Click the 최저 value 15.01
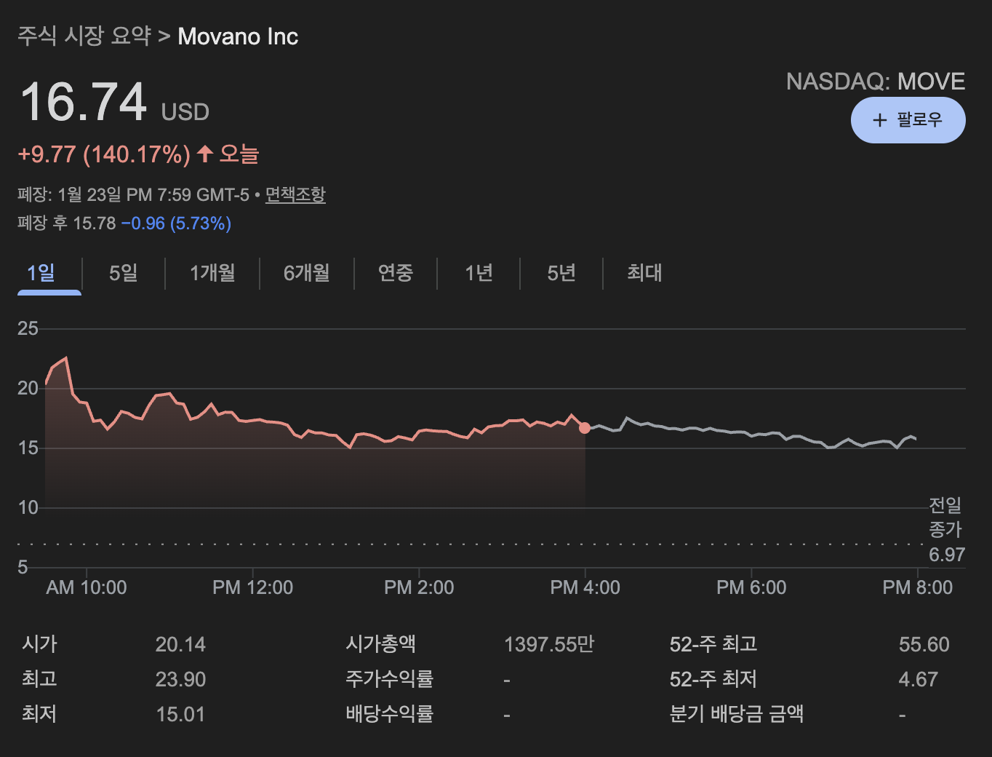992x757 pixels. (180, 714)
